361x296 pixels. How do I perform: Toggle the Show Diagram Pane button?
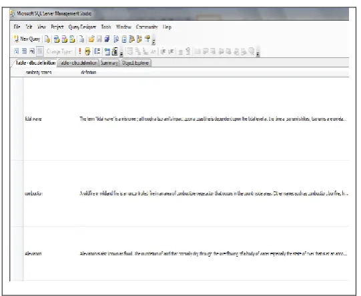17,51
